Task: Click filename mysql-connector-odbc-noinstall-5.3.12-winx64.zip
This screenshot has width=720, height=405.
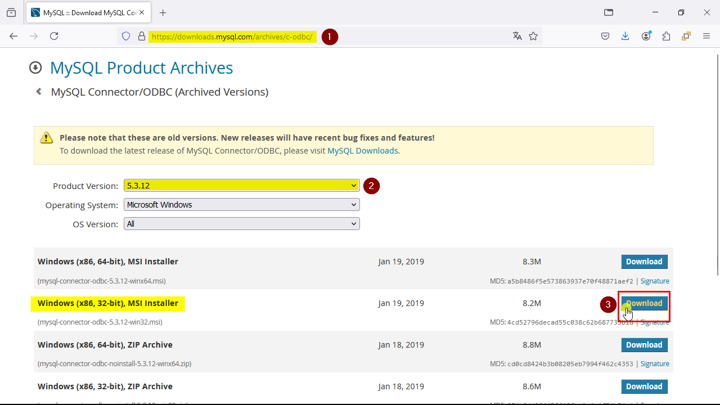Action: [115, 364]
